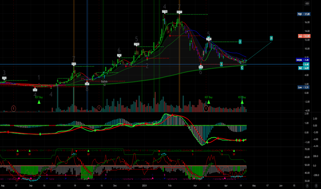Click the B button beside auto scale

pyautogui.click(x=316, y=186)
